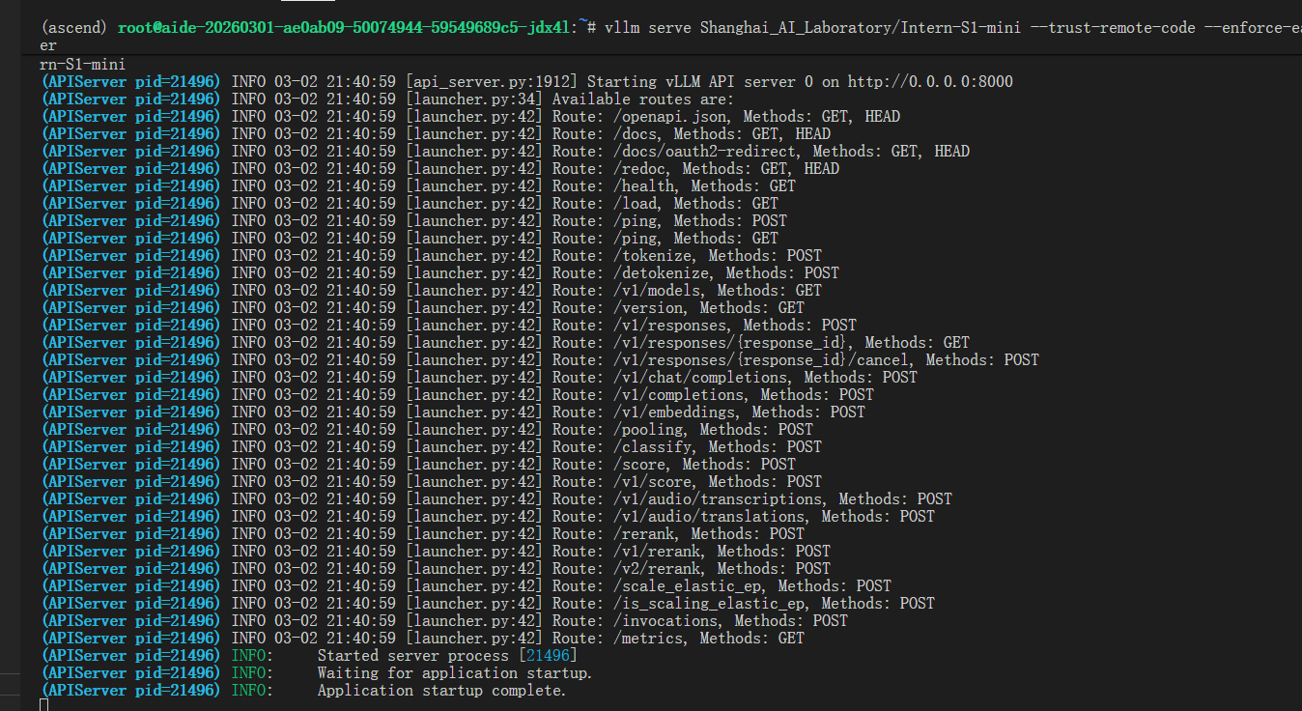Select the route /v1/audio/transcriptions
The height and width of the screenshot is (711, 1302).
tap(718, 498)
